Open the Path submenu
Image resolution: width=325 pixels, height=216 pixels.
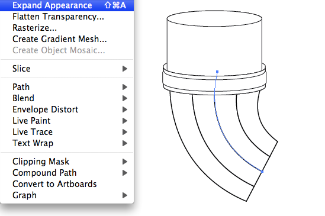[x=67, y=87]
